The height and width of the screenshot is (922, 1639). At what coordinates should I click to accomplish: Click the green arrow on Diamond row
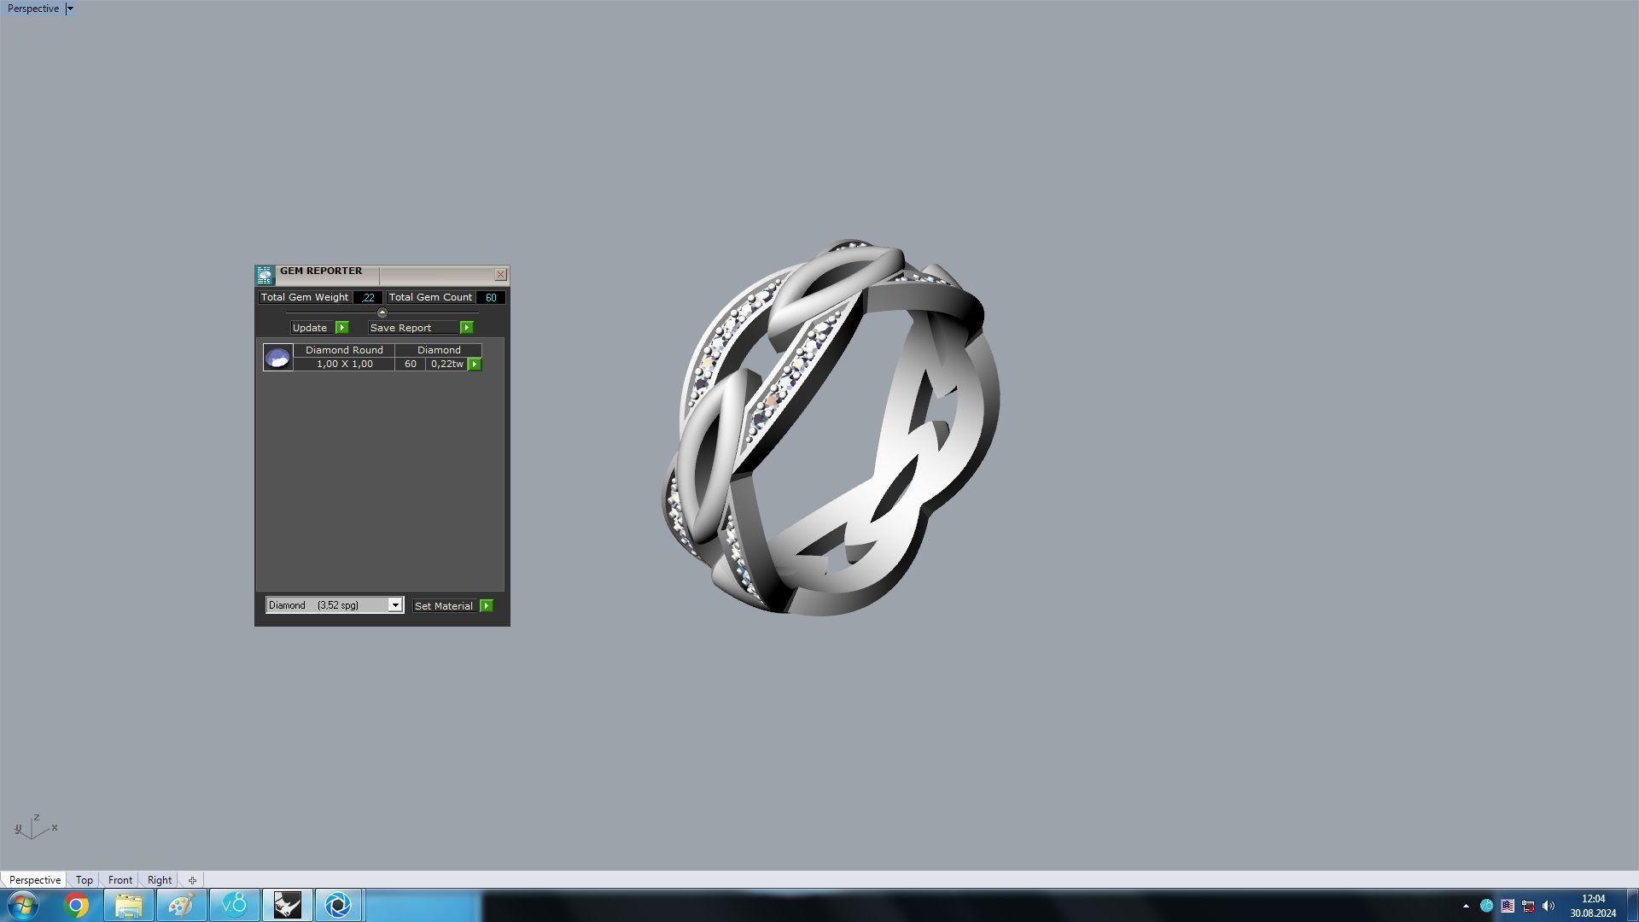click(x=475, y=365)
